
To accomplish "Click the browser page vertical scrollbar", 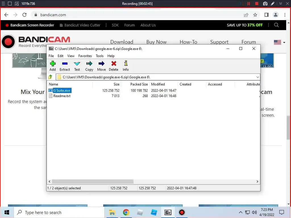I will tap(288, 128).
